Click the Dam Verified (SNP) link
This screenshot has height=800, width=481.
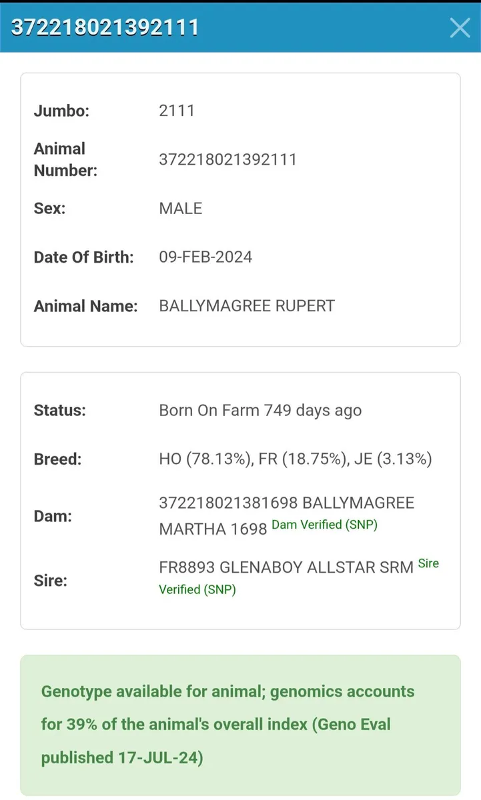324,525
